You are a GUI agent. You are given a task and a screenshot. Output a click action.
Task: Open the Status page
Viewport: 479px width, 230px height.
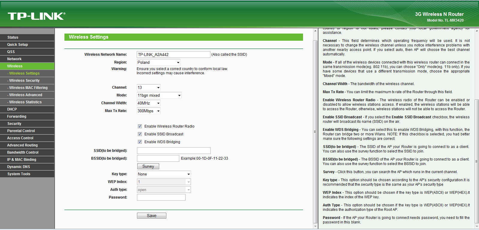27,37
